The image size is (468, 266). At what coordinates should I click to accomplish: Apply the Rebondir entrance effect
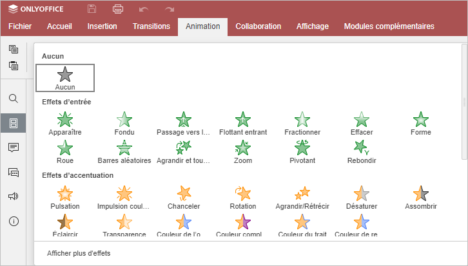coord(362,152)
